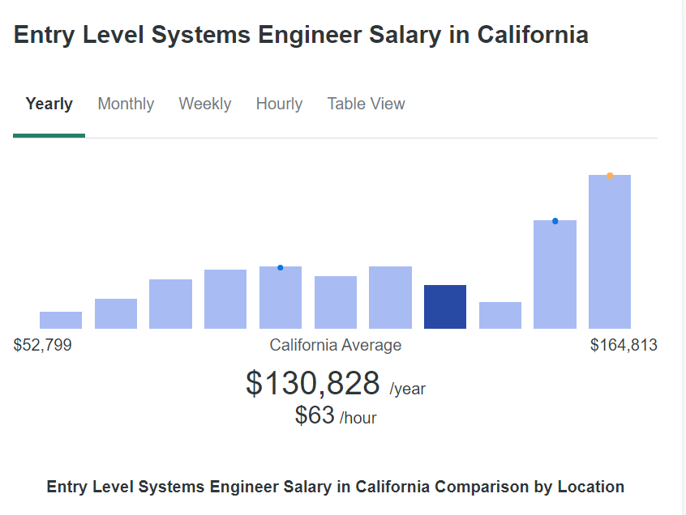Viewport: 686px width, 515px height.
Task: Click the orange dot on the tallest bar
Action: [x=610, y=176]
